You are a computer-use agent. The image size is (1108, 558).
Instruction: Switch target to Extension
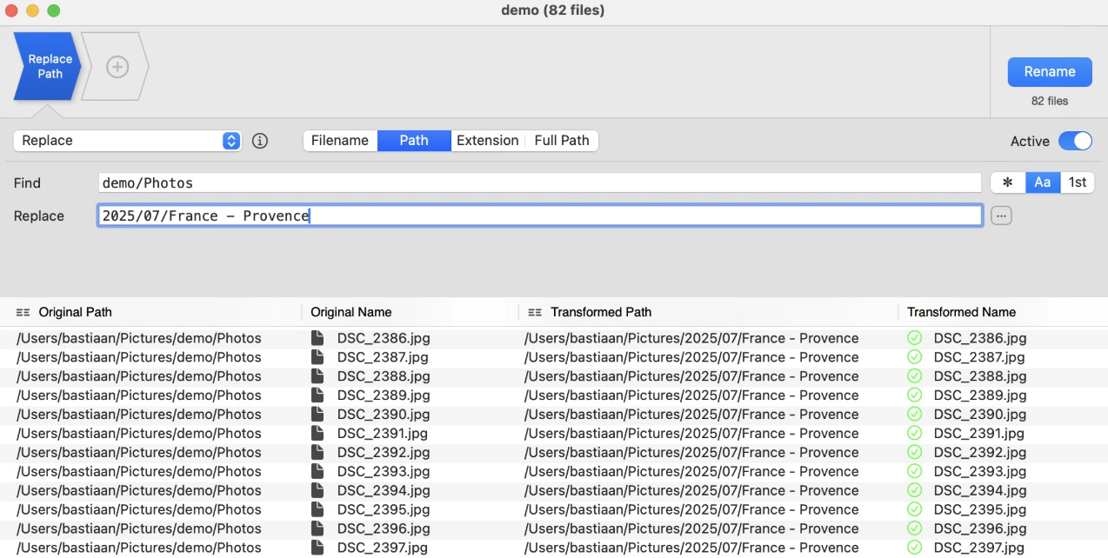pos(488,141)
